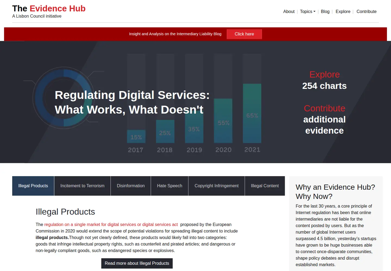Open the About page
Screen dimensions: 391x271
[289, 11]
